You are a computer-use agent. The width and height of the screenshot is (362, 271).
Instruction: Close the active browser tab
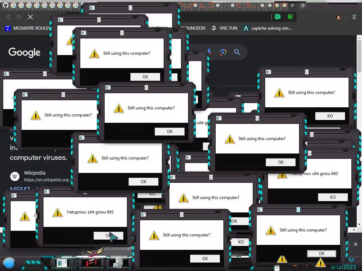point(292,5)
